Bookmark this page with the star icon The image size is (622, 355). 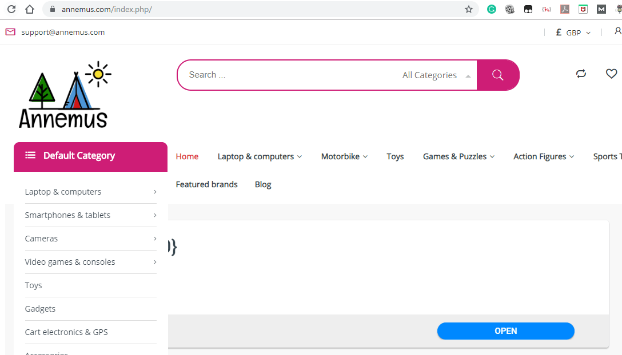click(x=468, y=9)
